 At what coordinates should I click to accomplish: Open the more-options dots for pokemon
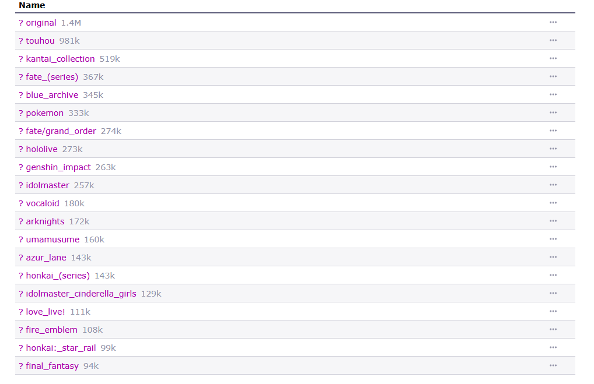[x=553, y=112]
